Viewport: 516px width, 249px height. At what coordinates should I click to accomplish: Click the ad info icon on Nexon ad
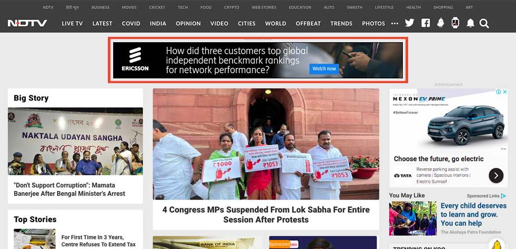[499, 92]
